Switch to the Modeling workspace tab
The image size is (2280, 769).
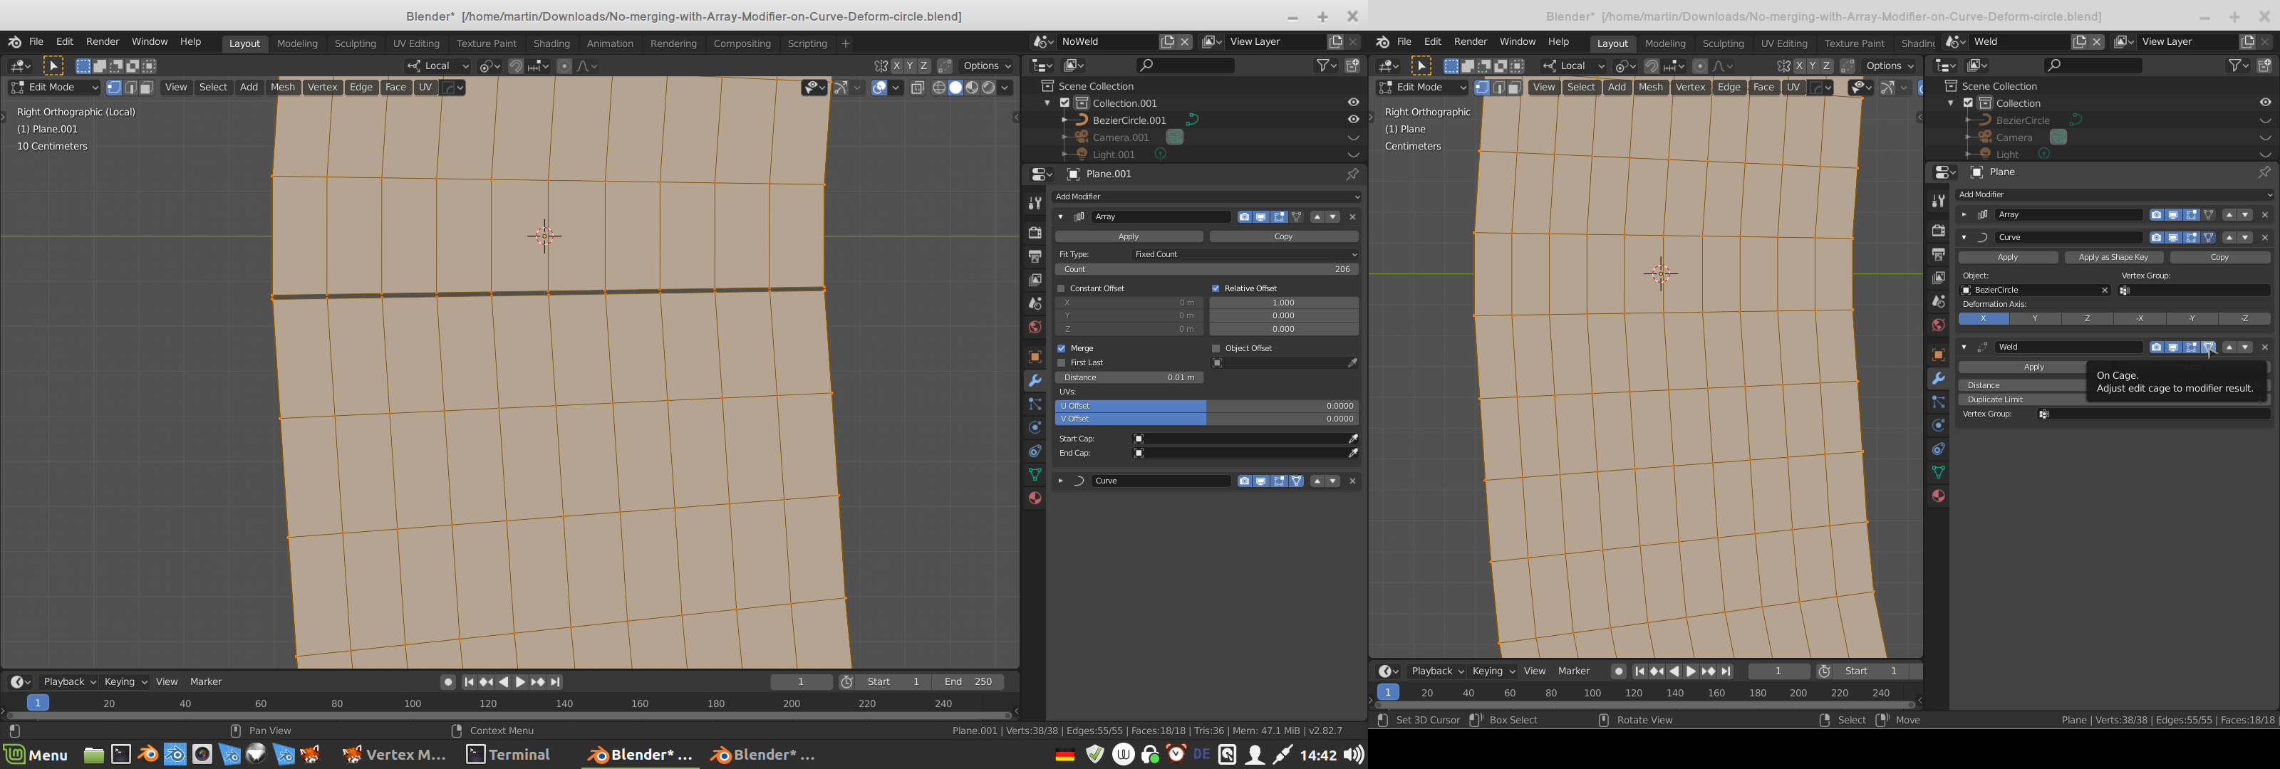(296, 43)
